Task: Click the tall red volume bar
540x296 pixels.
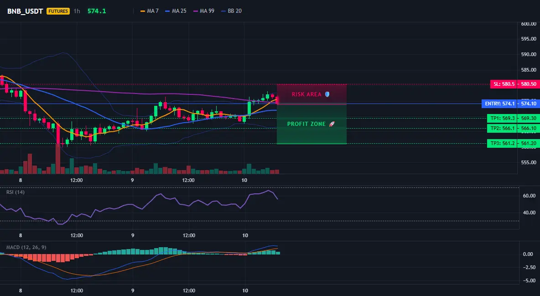Action: (58, 159)
